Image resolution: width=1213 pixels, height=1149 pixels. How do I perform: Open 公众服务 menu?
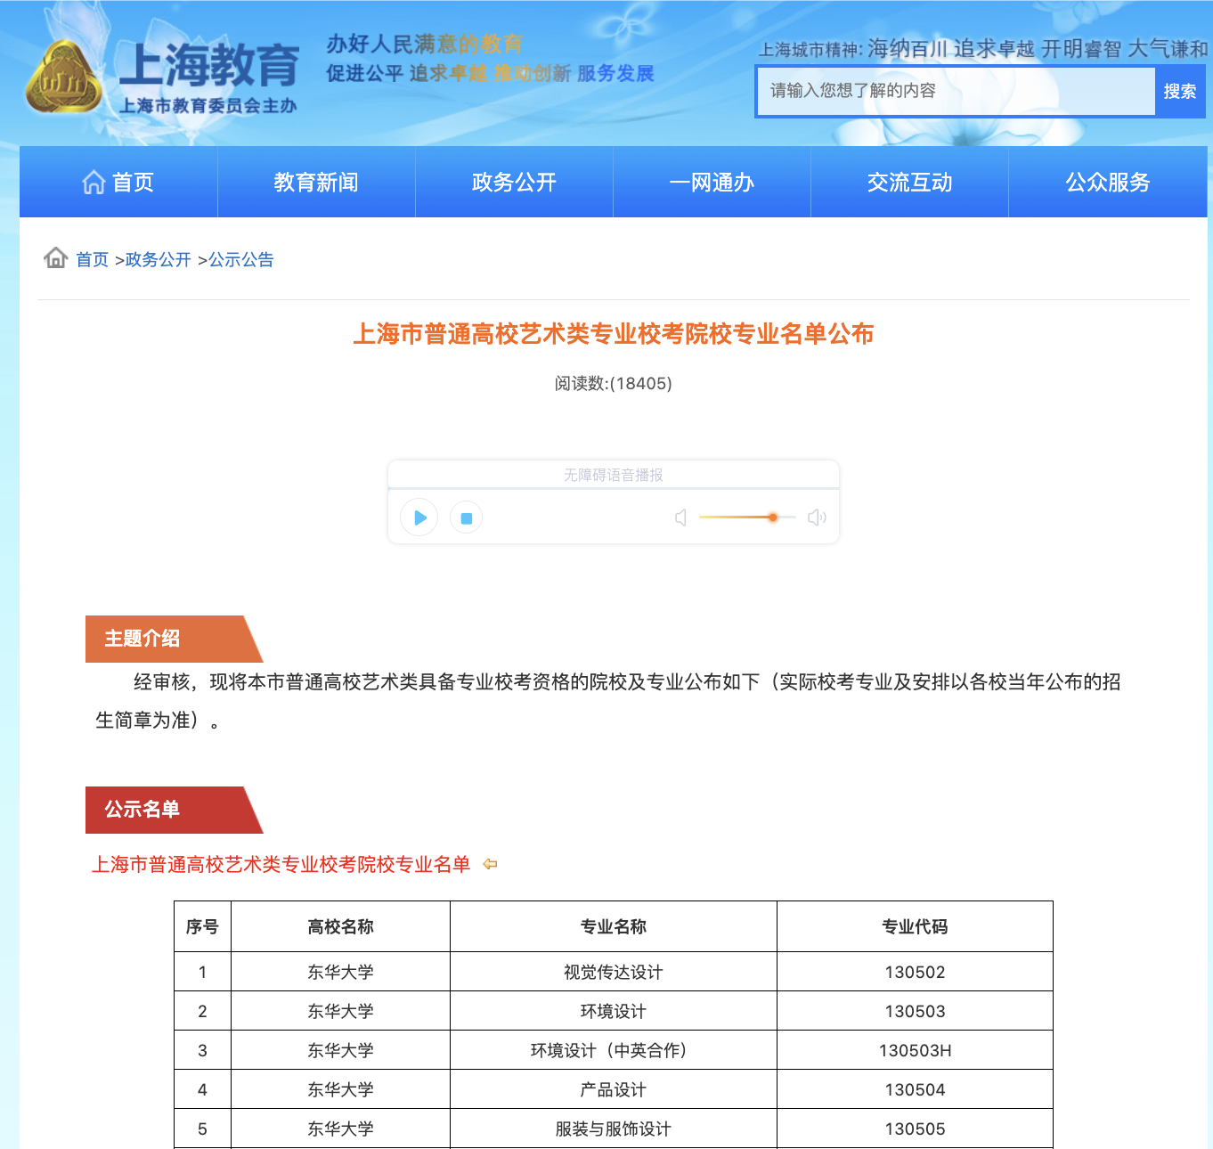click(x=1108, y=183)
